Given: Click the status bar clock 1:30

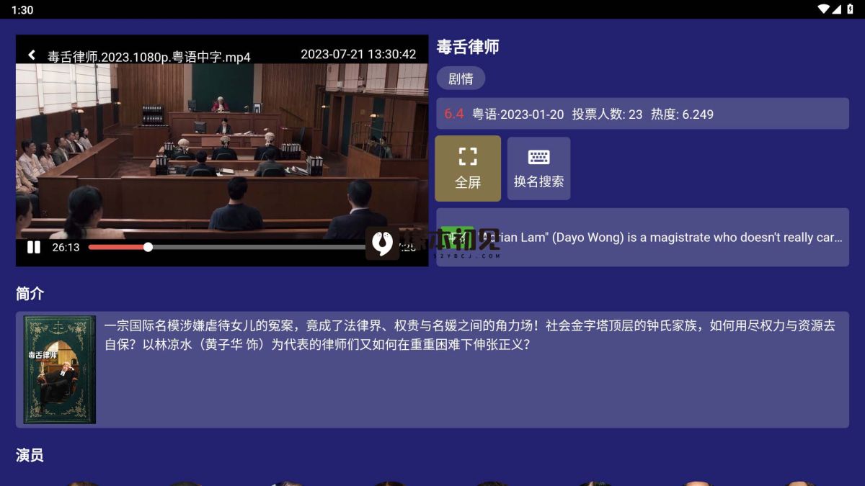Looking at the screenshot, I should (22, 10).
